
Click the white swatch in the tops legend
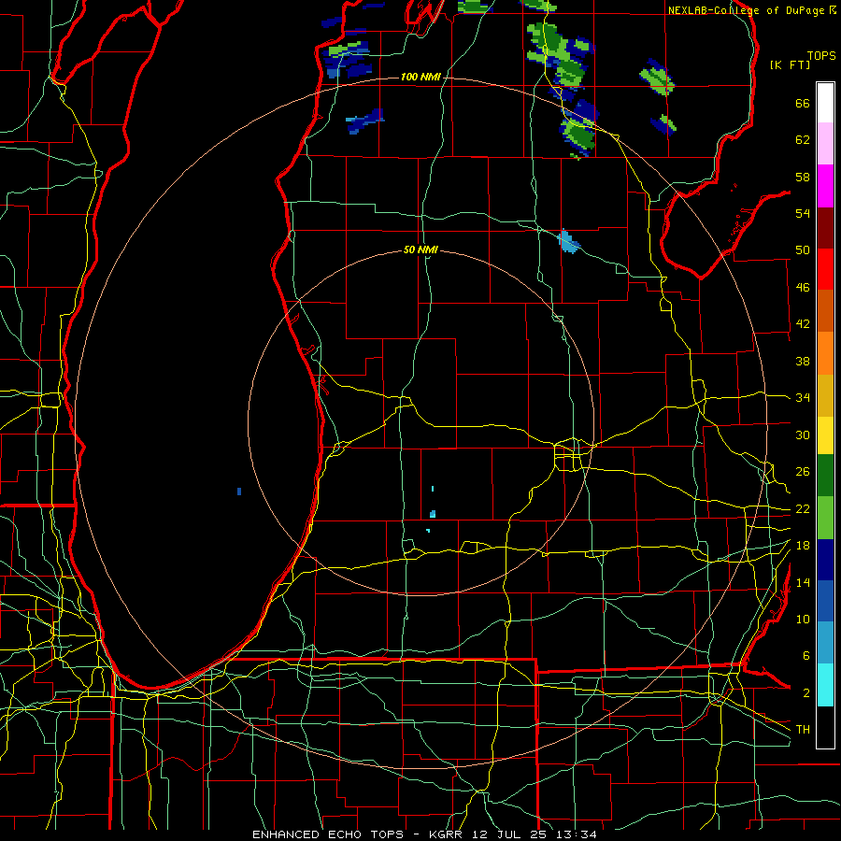825,103
